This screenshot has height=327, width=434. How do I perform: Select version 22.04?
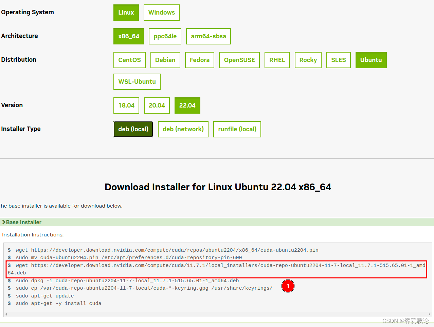coord(187,105)
